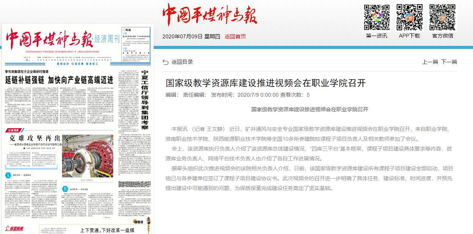473x234 pixels.
Task: Click the red 中国平煤神马报 header logo
Action: pyautogui.click(x=210, y=14)
